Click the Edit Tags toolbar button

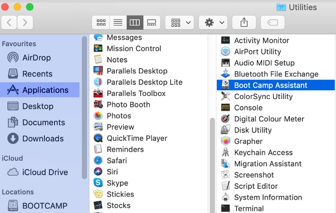pyautogui.click(x=273, y=22)
